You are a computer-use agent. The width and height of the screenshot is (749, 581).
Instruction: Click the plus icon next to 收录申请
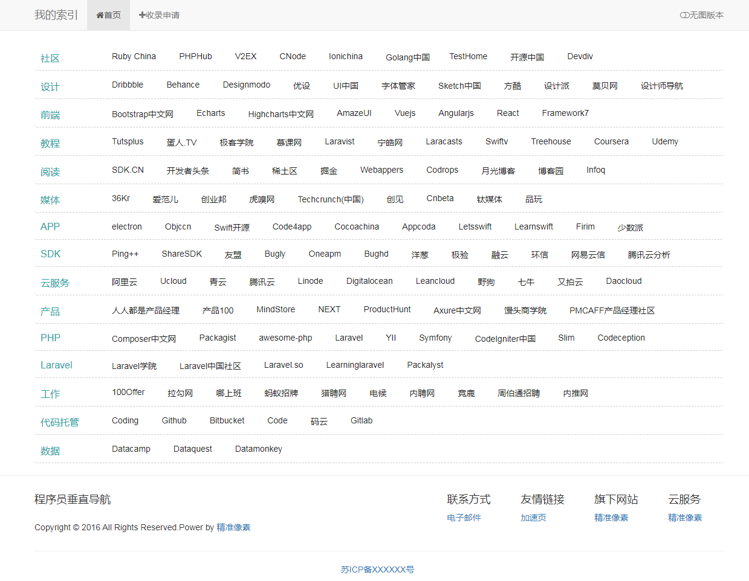(x=141, y=15)
